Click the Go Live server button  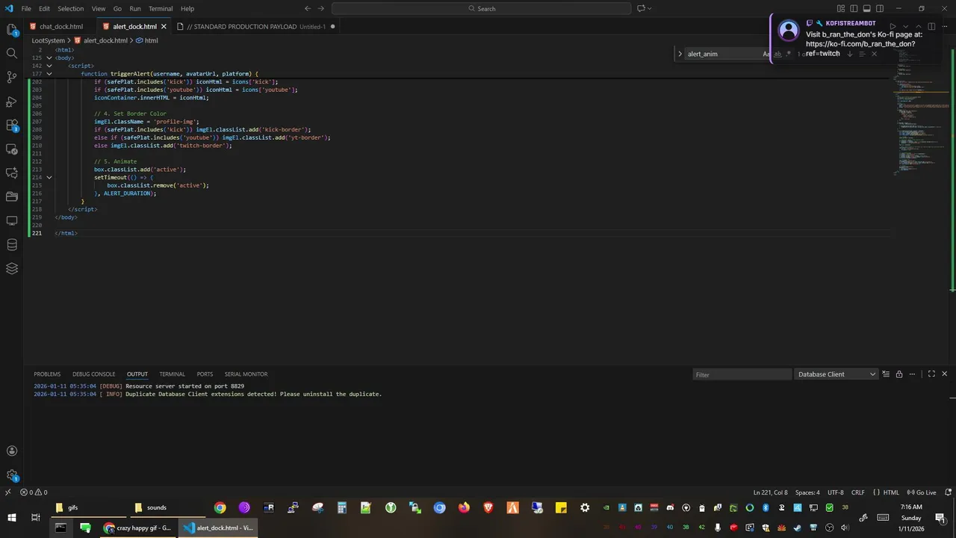(922, 492)
